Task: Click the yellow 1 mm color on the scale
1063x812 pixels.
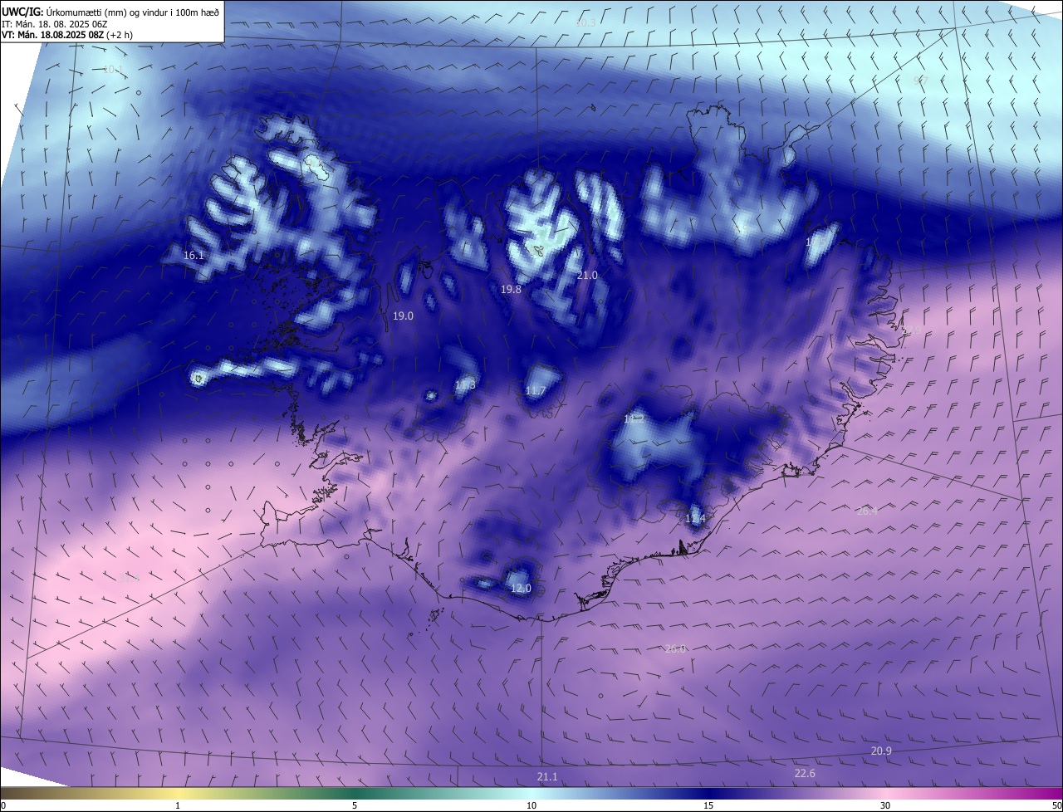Action: click(178, 793)
